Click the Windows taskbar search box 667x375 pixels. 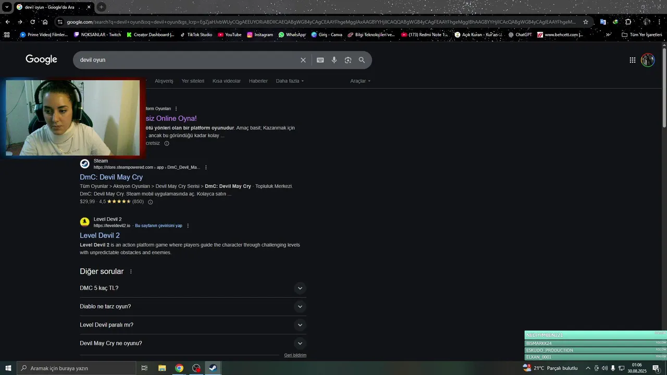pos(77,368)
